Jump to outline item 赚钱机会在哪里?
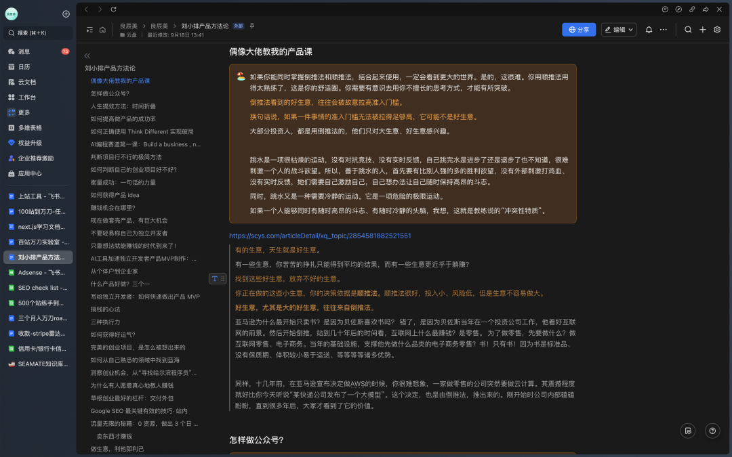Viewport: 732px width, 457px height. coord(113,208)
